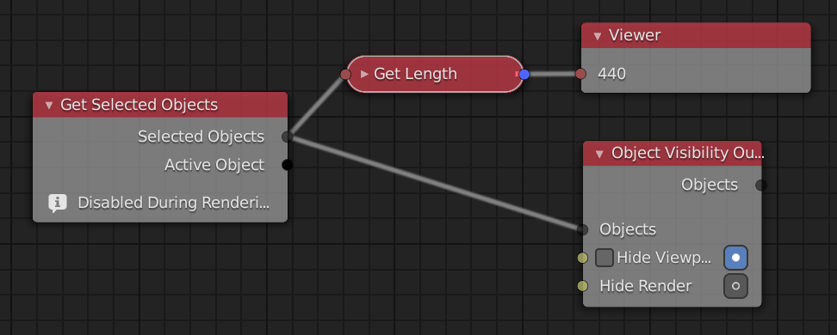Click the Disabled During Rendering info icon
This screenshot has height=335, width=837.
(x=58, y=203)
